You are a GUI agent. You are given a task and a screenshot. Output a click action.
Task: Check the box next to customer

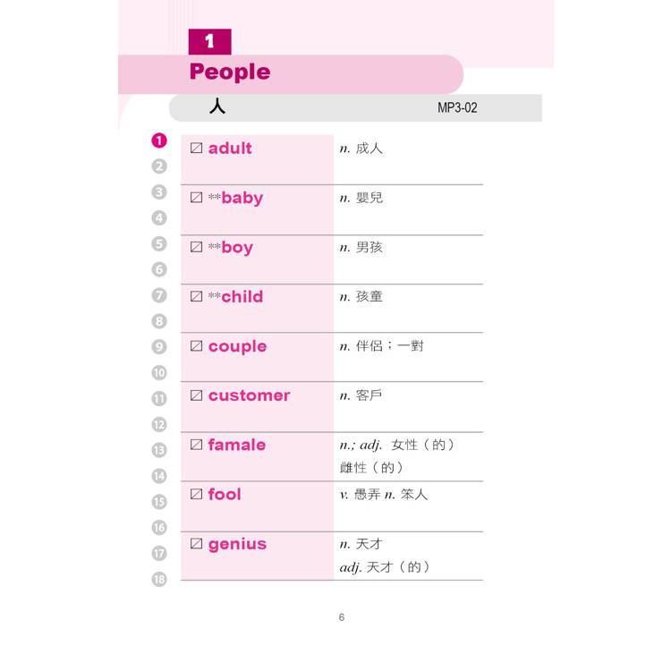click(x=197, y=395)
